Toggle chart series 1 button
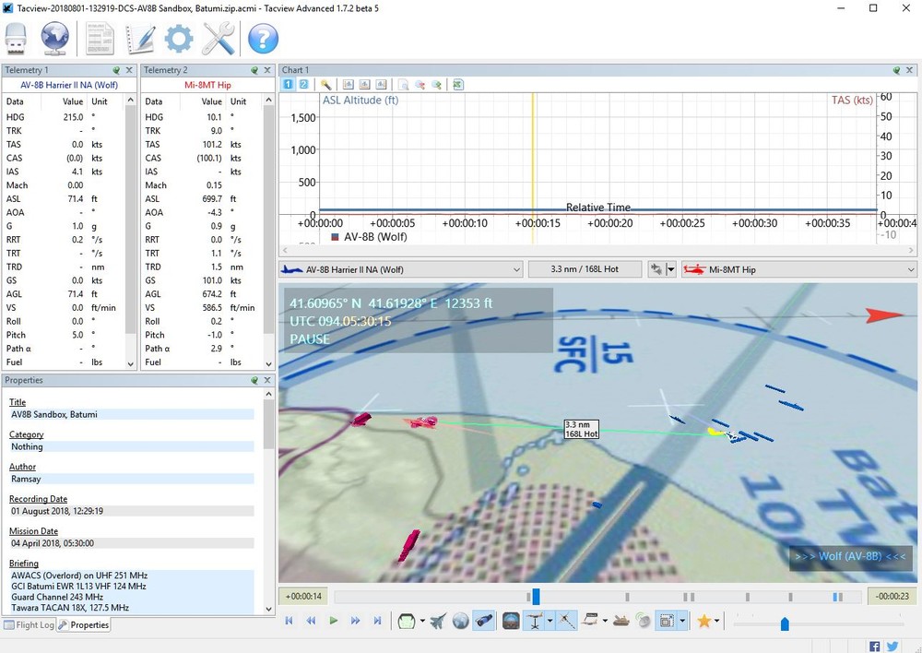Image resolution: width=922 pixels, height=653 pixels. [x=288, y=85]
